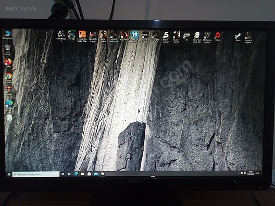The image size is (275, 206).
Task: Launch League of Legends shortcut
Action: click(x=248, y=37)
